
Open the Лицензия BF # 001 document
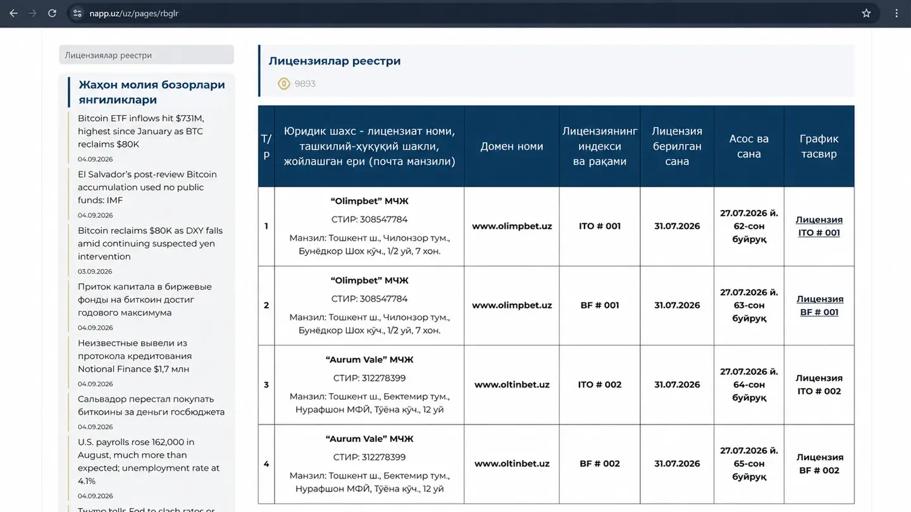click(819, 305)
